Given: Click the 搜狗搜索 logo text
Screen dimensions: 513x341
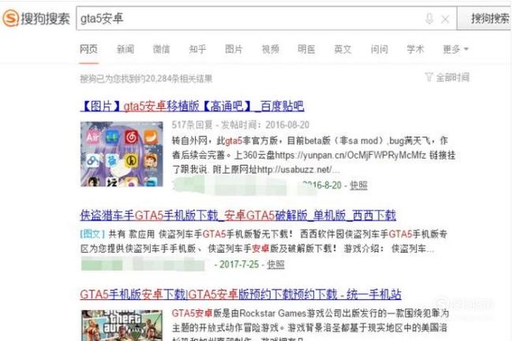Looking at the screenshot, I should click(x=46, y=18).
